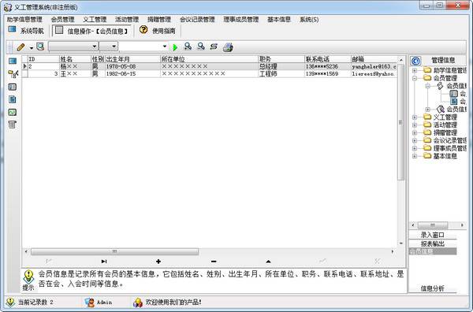Click the blue document icon in left sidebar
Image resolution: width=473 pixels, height=312 pixels.
[x=13, y=99]
